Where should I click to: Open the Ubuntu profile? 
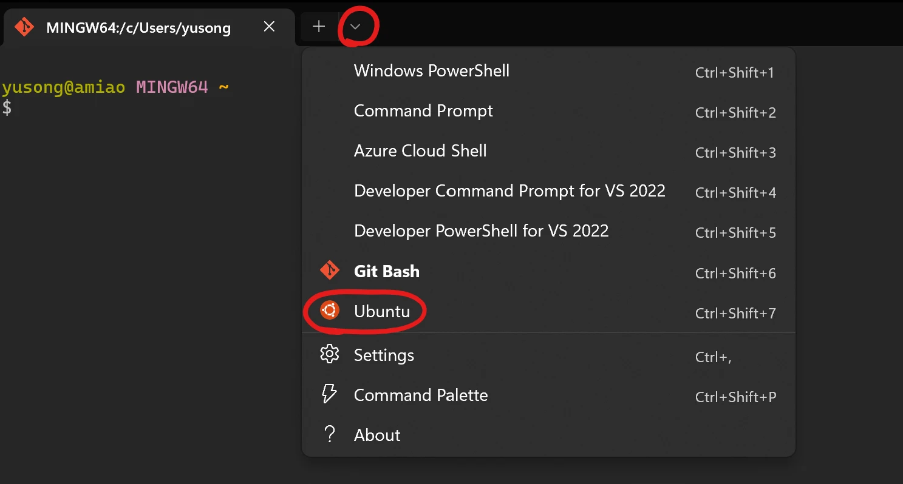click(x=382, y=312)
